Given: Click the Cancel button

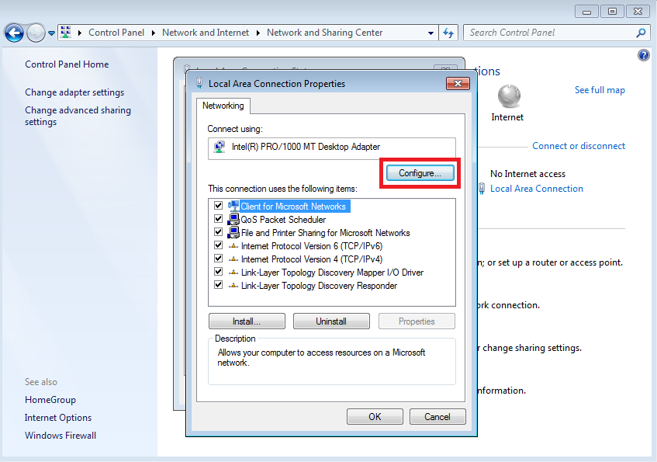Looking at the screenshot, I should pos(437,417).
